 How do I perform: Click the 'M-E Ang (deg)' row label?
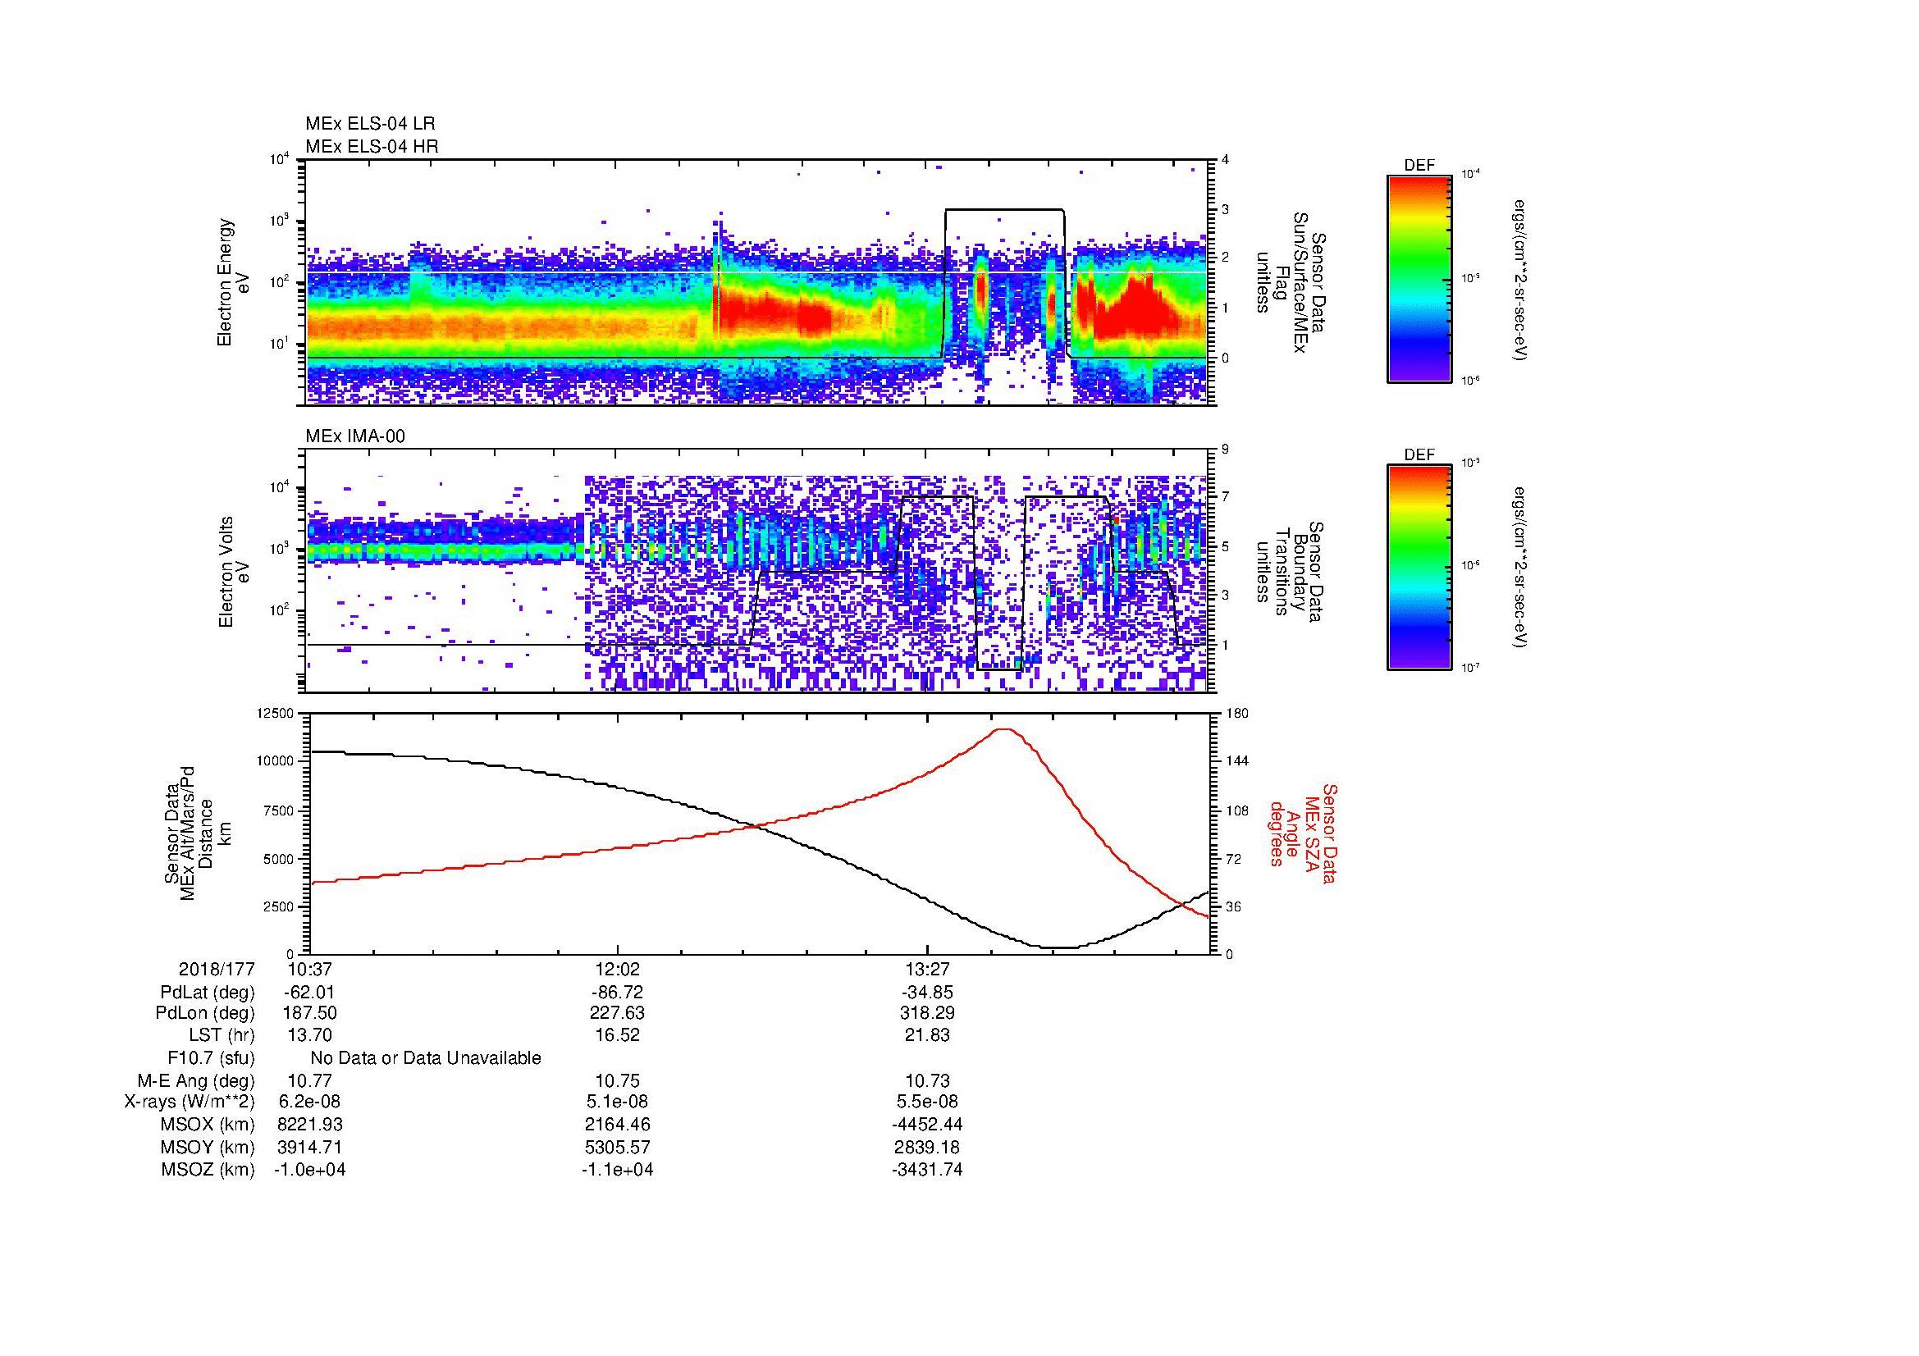[x=196, y=1080]
